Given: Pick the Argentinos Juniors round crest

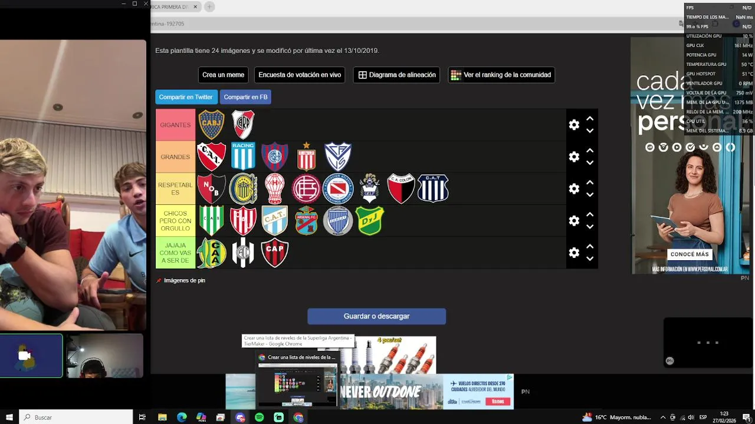Looking at the screenshot, I should [x=338, y=188].
